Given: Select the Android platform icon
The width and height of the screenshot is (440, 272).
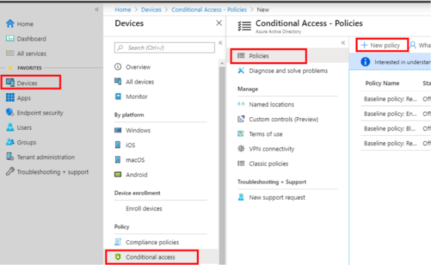Looking at the screenshot, I should click(x=118, y=175).
